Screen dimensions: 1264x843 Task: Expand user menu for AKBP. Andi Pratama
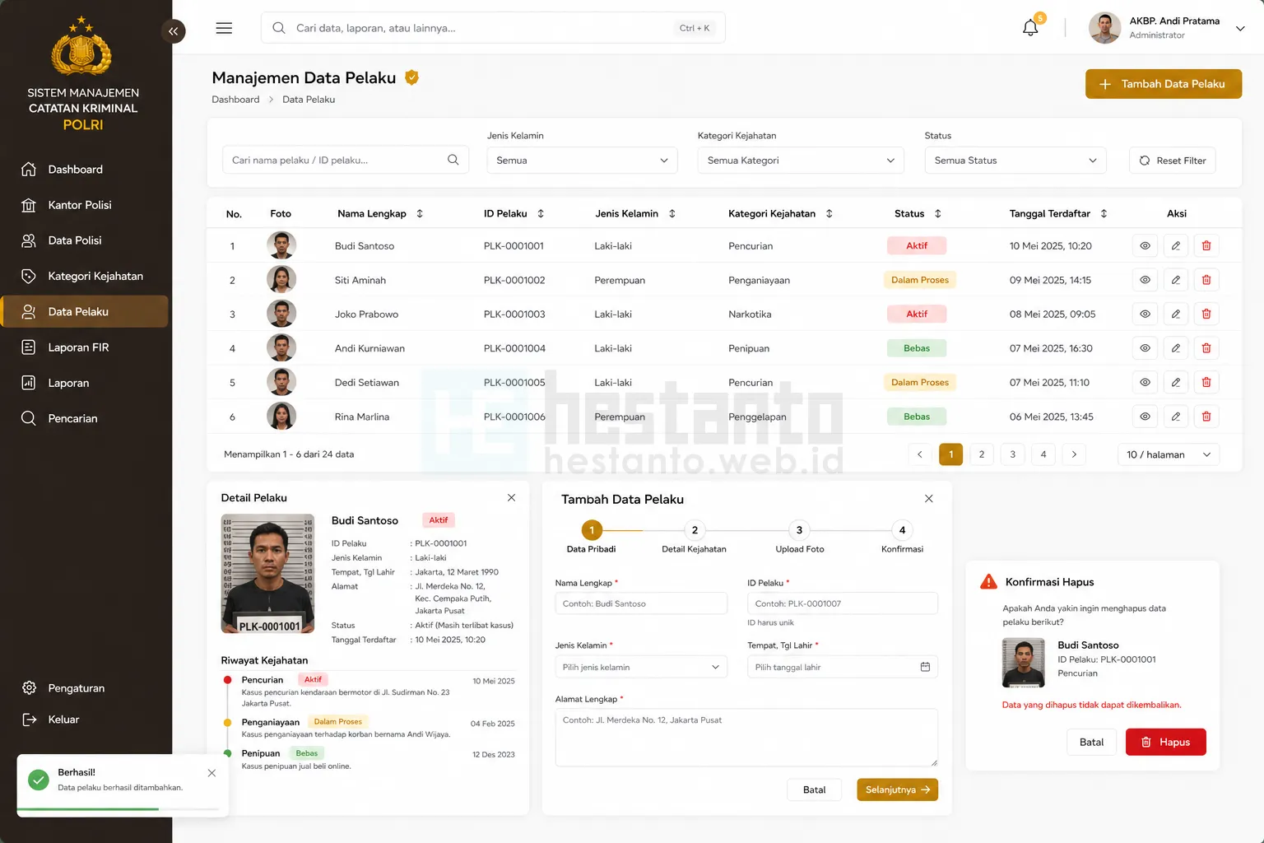tap(1240, 28)
